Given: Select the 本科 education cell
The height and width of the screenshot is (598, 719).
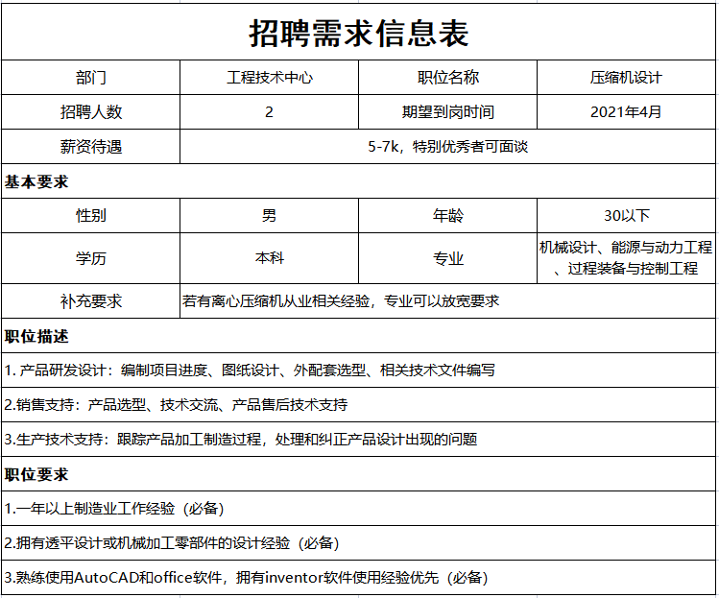Looking at the screenshot, I should pyautogui.click(x=269, y=258).
